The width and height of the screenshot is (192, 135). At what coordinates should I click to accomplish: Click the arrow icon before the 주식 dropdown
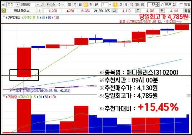coord(4,5)
